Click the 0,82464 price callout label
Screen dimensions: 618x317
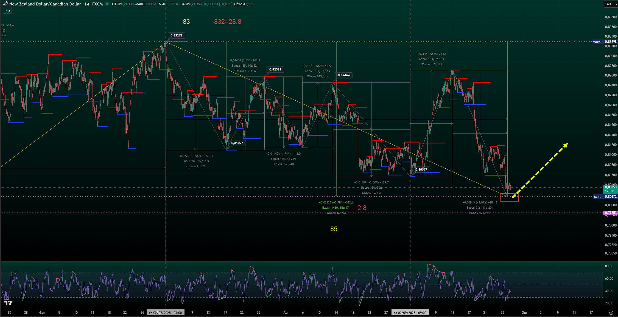(x=343, y=75)
